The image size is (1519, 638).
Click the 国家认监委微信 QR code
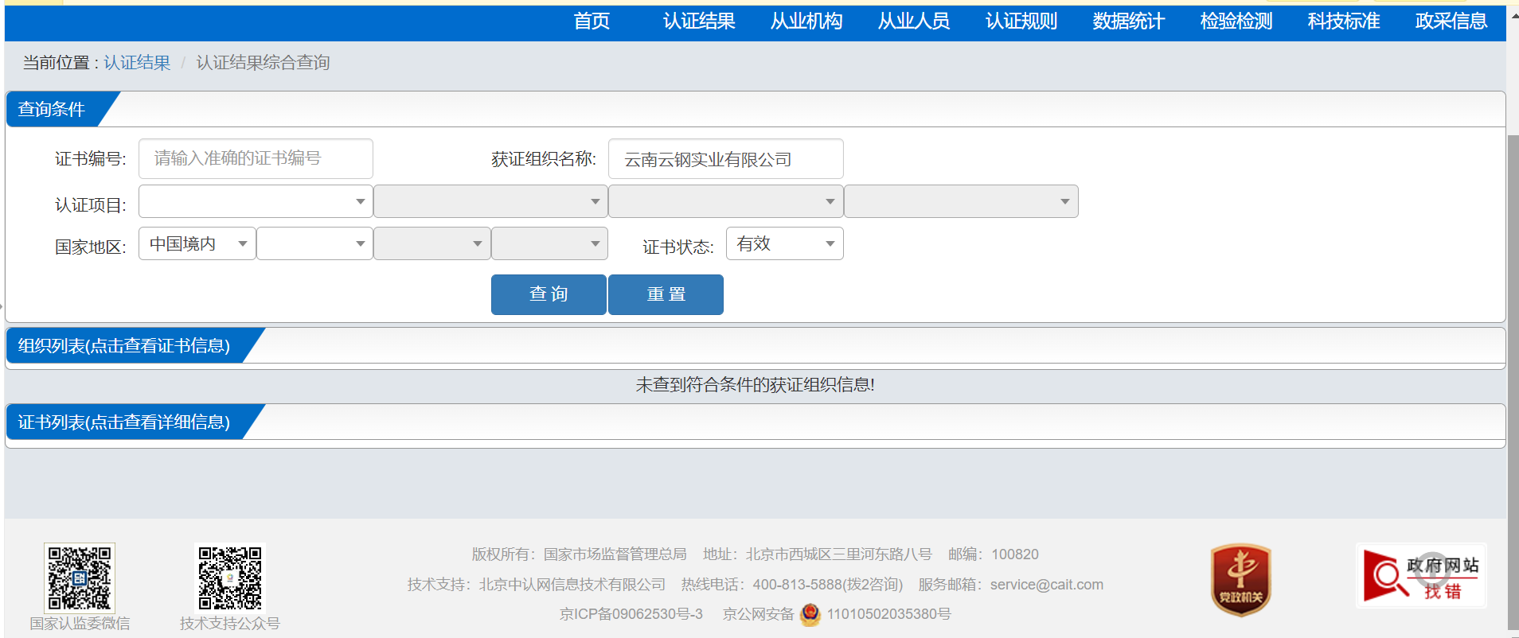coord(80,578)
